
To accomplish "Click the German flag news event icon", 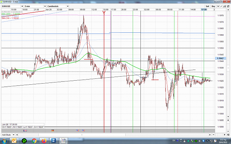I will click(x=52, y=130).
